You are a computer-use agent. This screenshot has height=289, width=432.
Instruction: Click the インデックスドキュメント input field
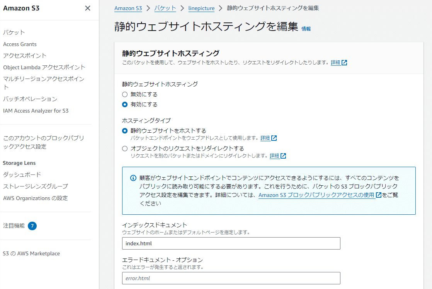click(x=231, y=243)
